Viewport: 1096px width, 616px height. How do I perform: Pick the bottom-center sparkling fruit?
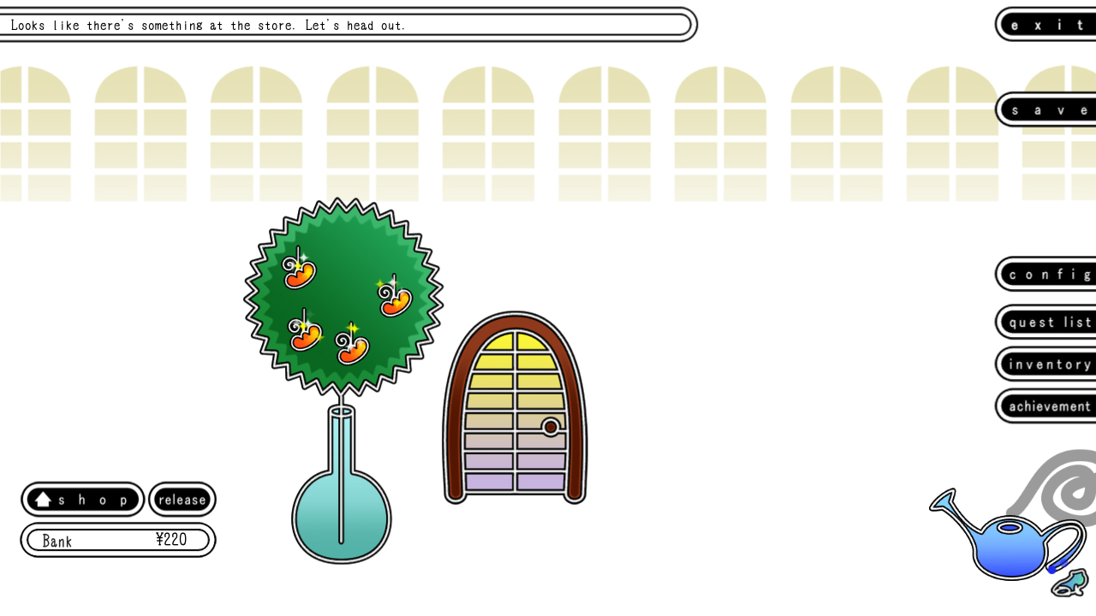(352, 347)
